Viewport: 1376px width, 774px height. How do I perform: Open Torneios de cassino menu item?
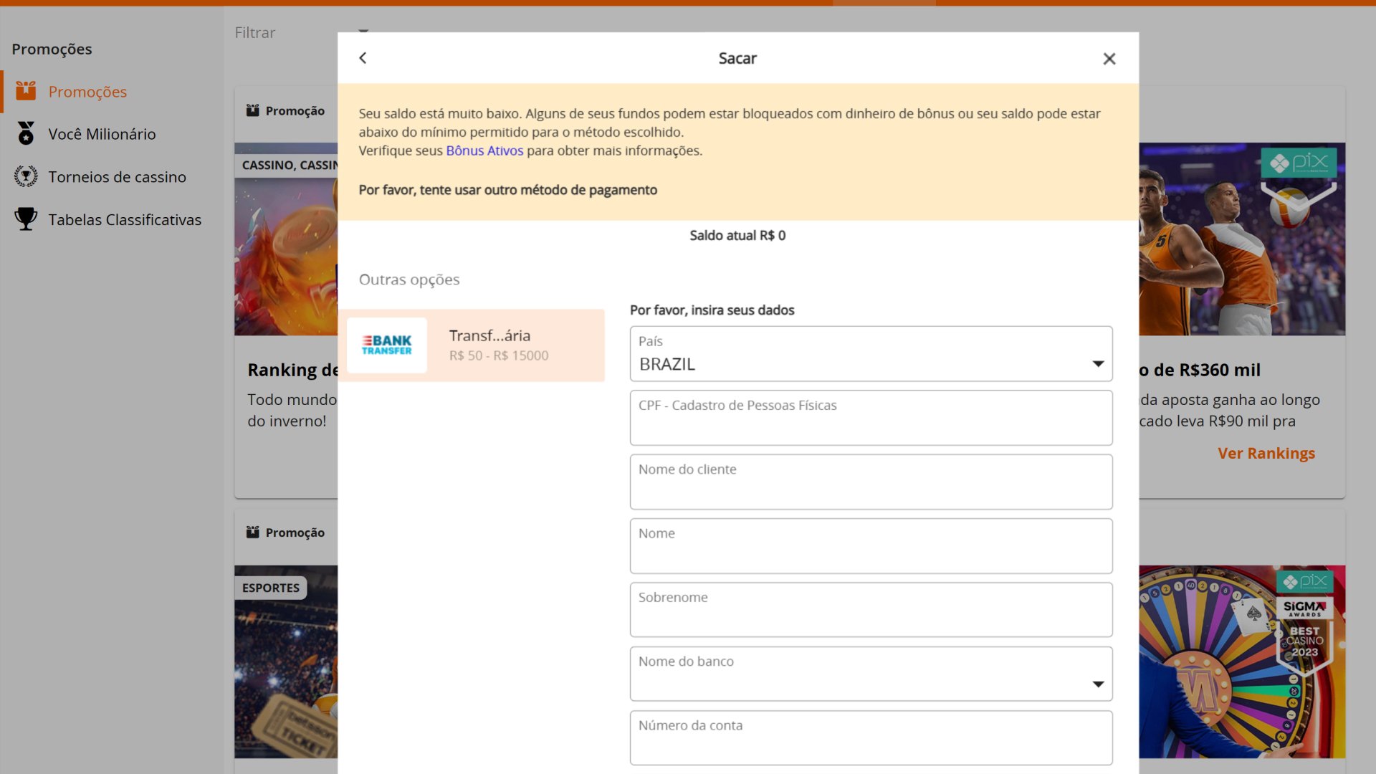[x=117, y=177]
